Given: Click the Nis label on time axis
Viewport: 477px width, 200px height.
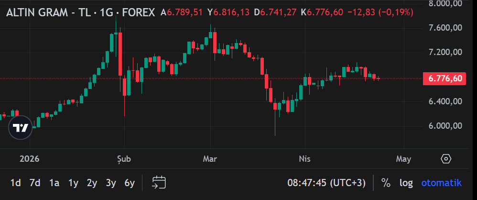Looking at the screenshot, I should pyautogui.click(x=304, y=159).
